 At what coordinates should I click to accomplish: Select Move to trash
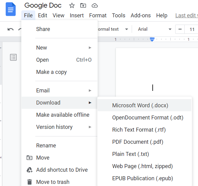tap(60, 182)
